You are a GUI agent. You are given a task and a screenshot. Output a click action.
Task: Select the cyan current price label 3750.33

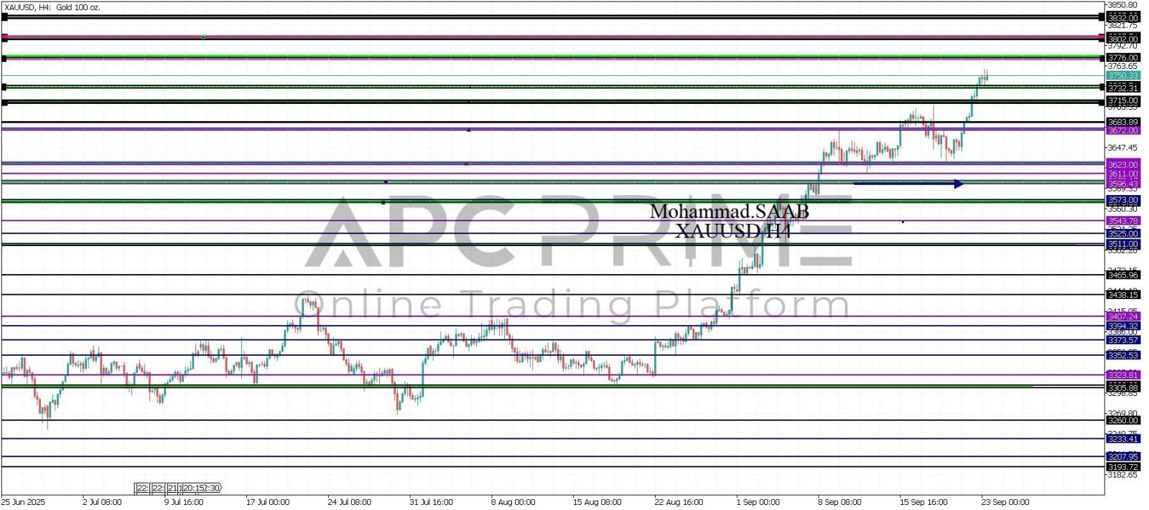click(x=1122, y=75)
